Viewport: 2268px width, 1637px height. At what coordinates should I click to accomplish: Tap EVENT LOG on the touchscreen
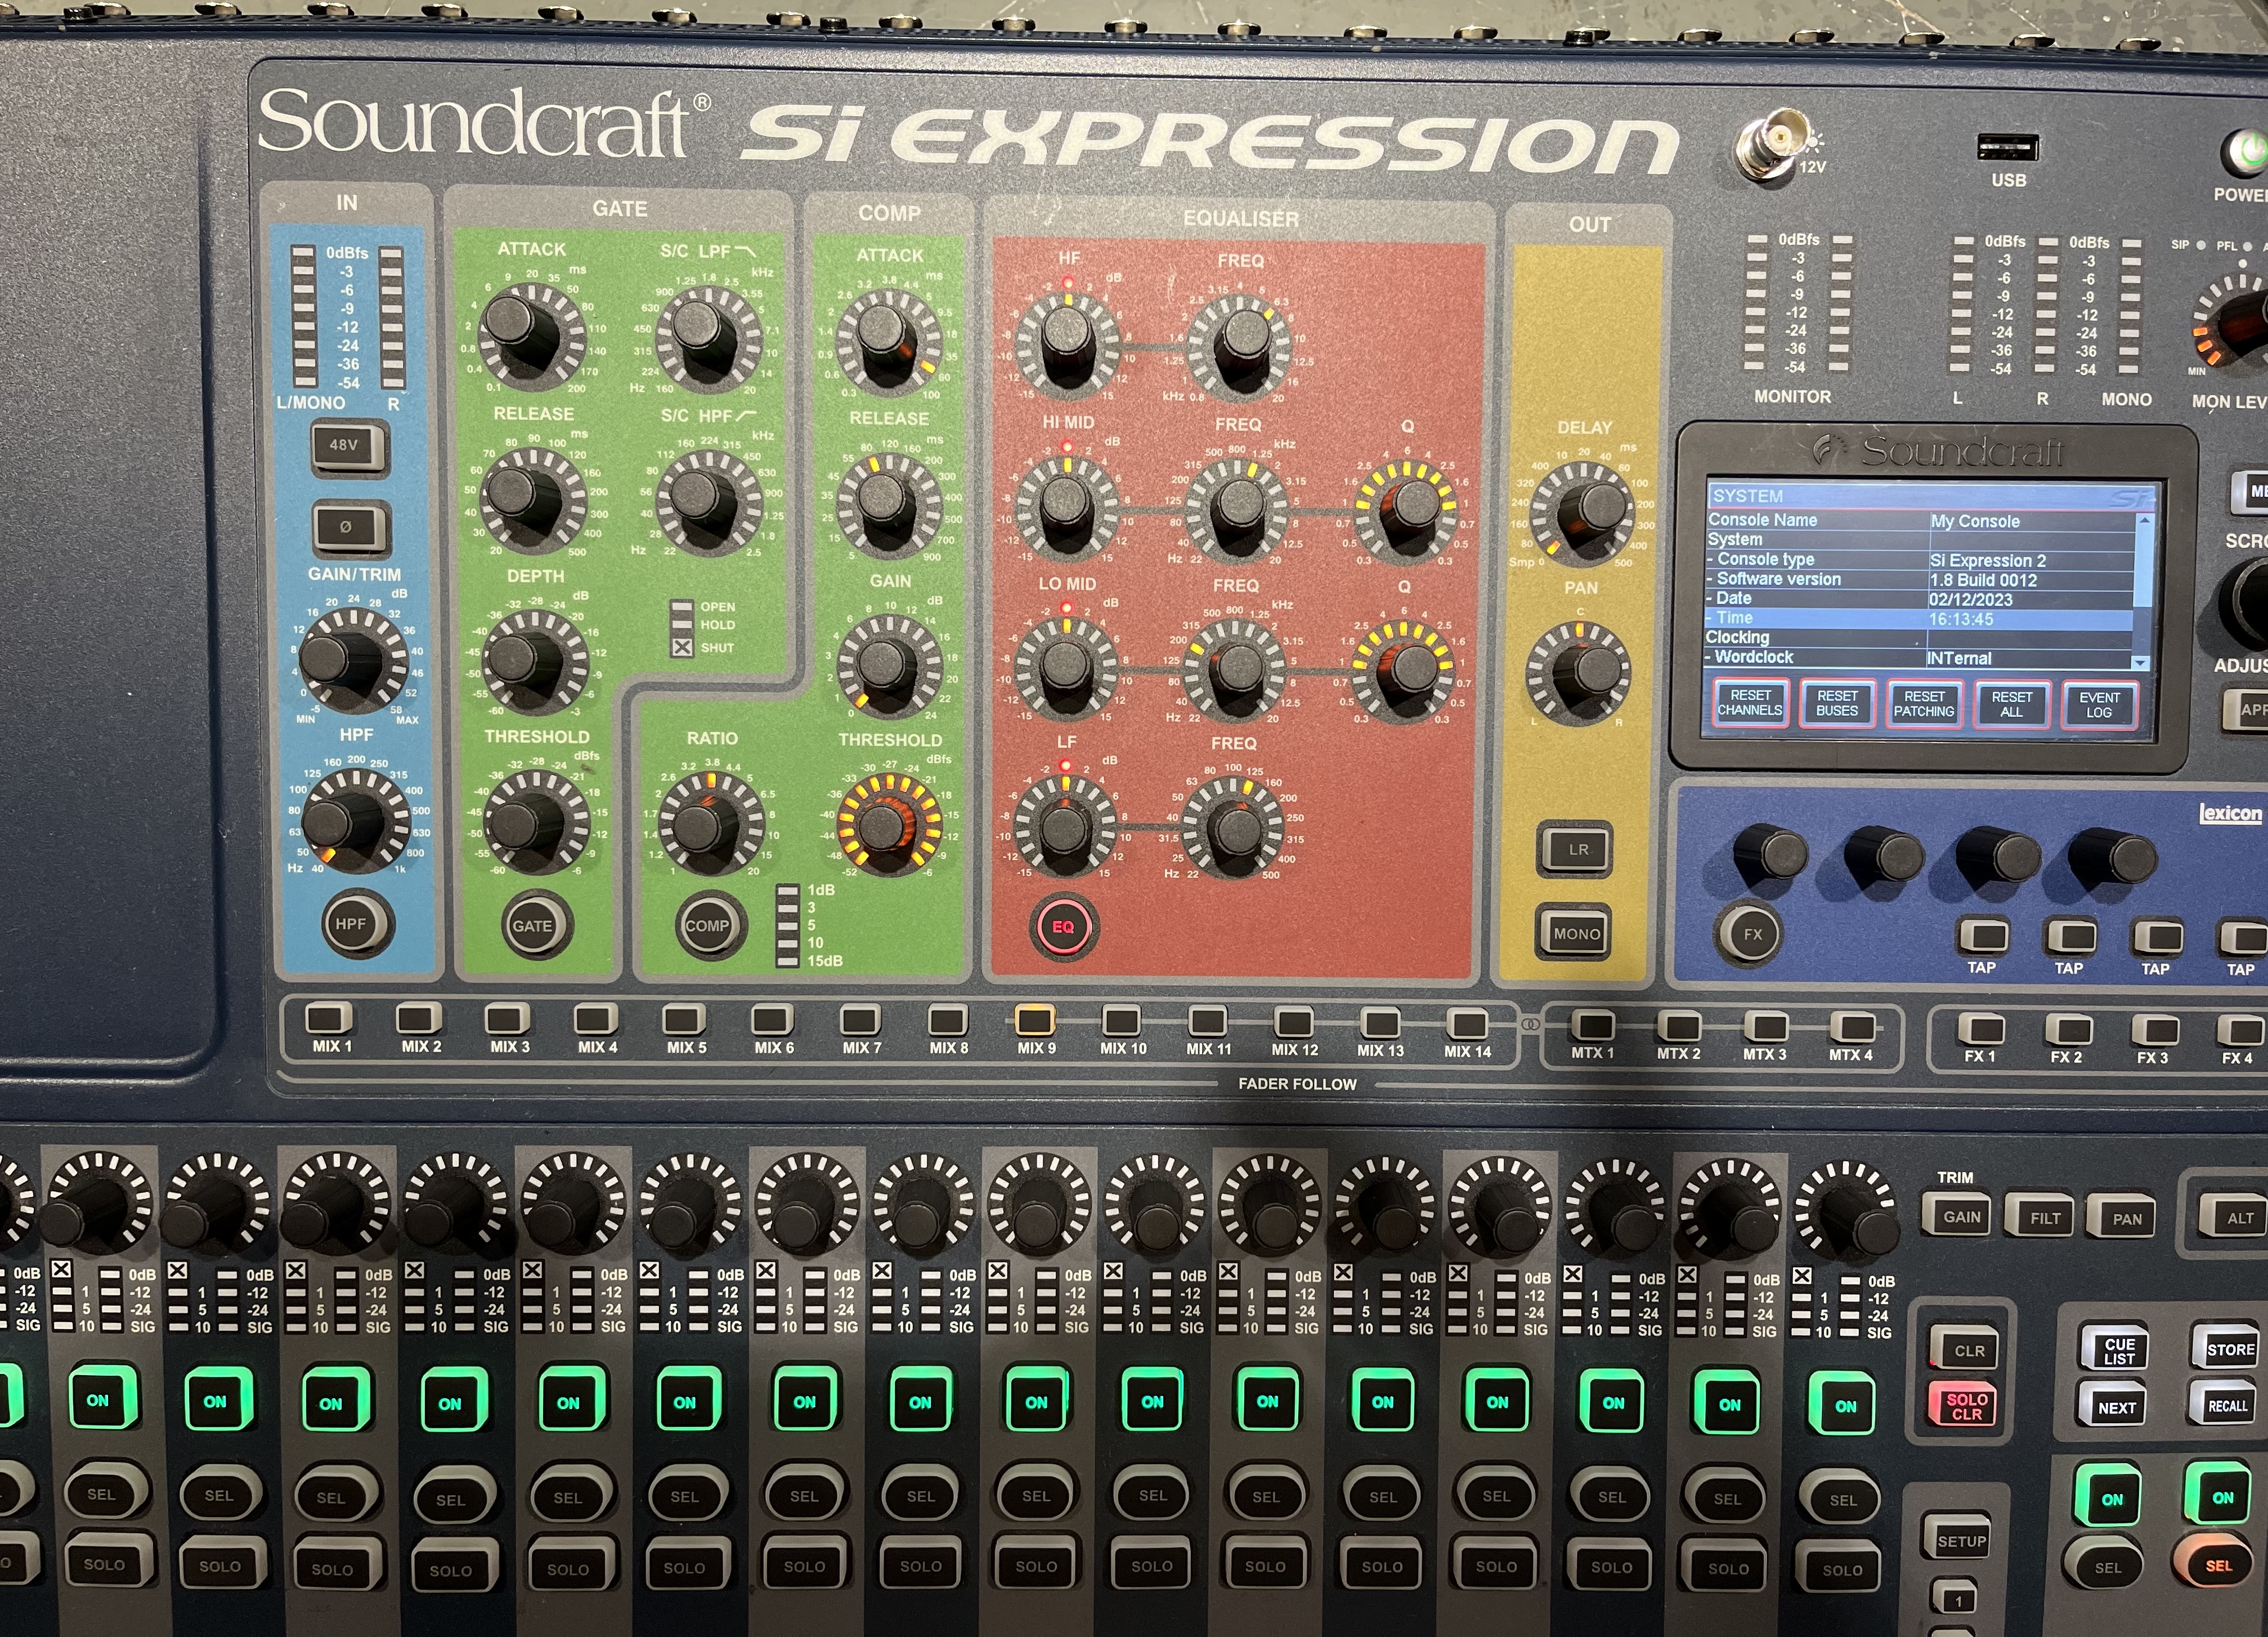point(2099,706)
